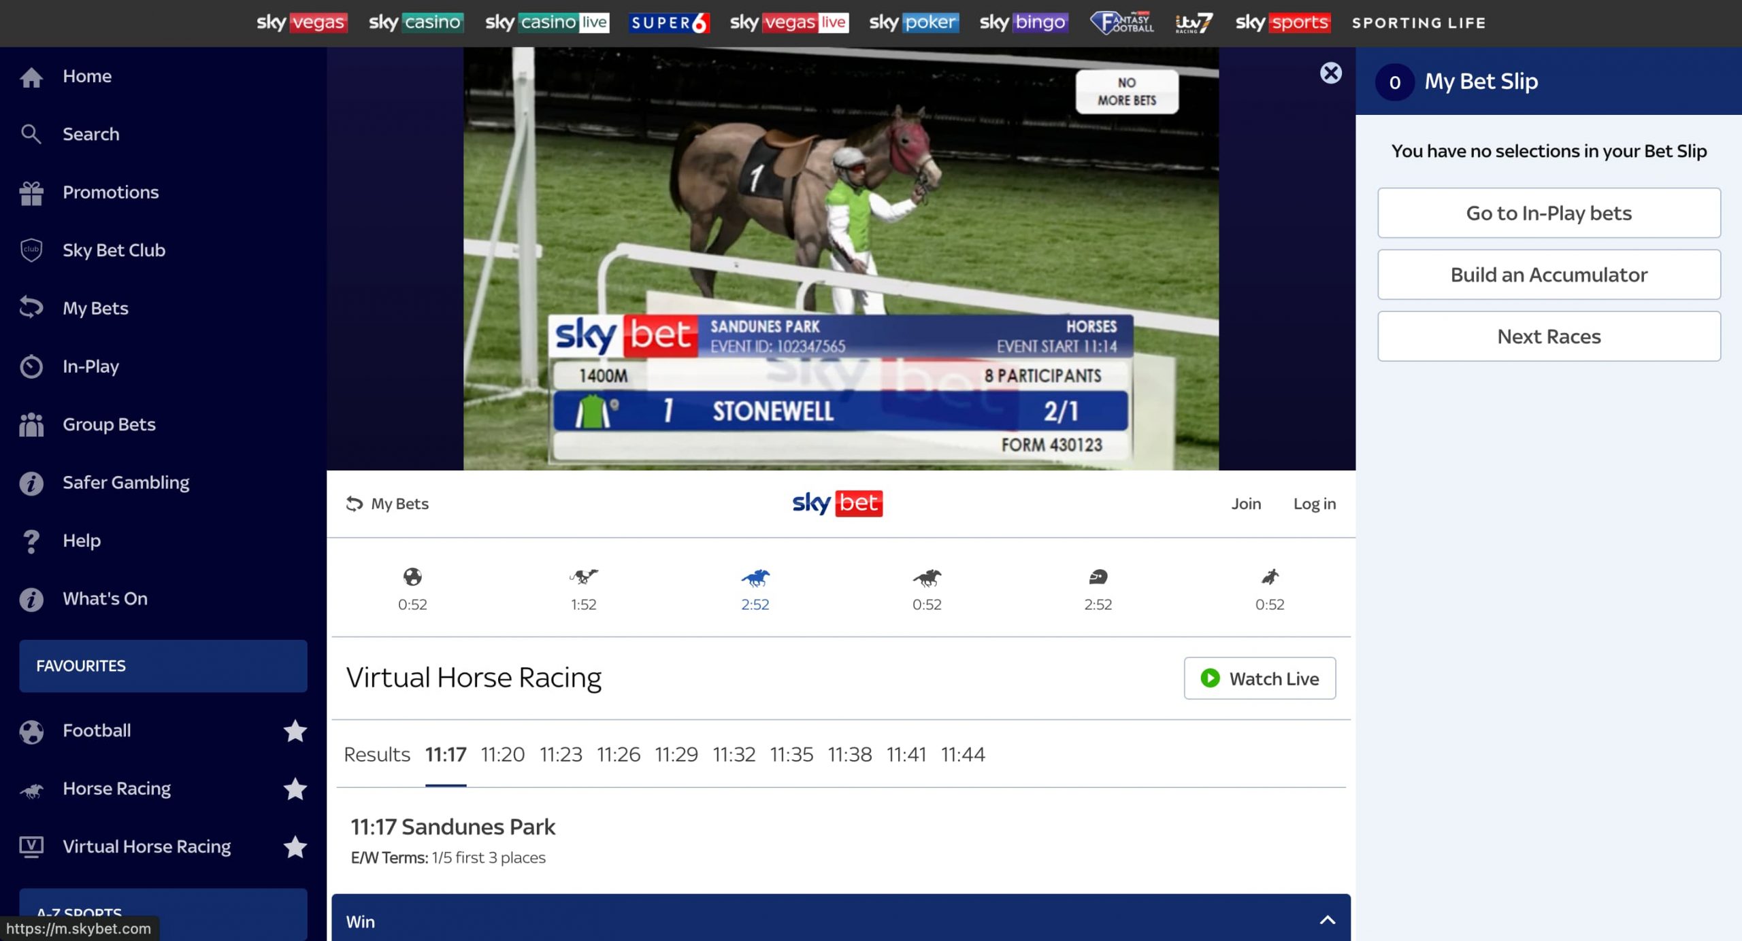Open Group Bets people icon
This screenshot has height=941, width=1742.
(31, 425)
